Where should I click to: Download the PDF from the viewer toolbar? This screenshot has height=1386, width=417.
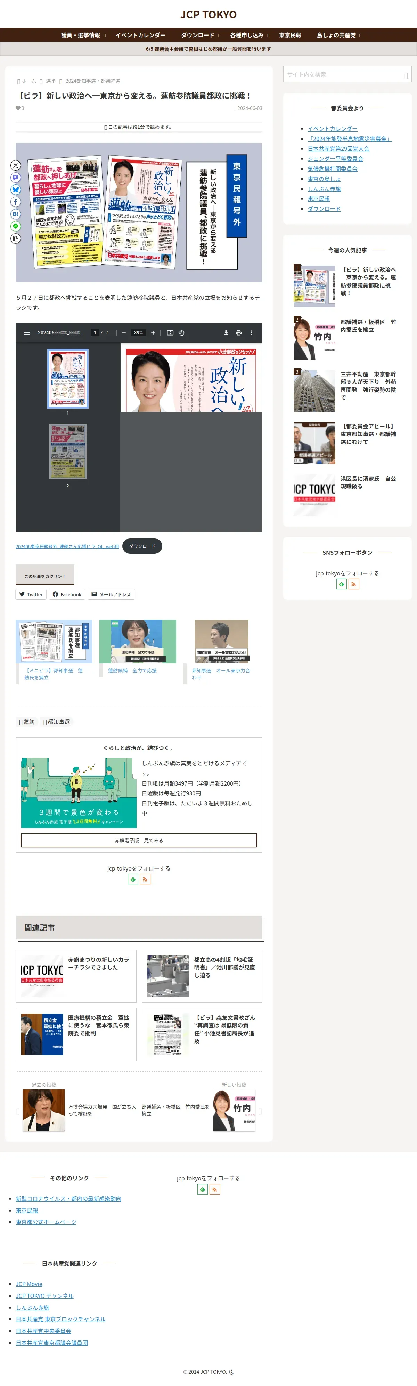pyautogui.click(x=226, y=332)
